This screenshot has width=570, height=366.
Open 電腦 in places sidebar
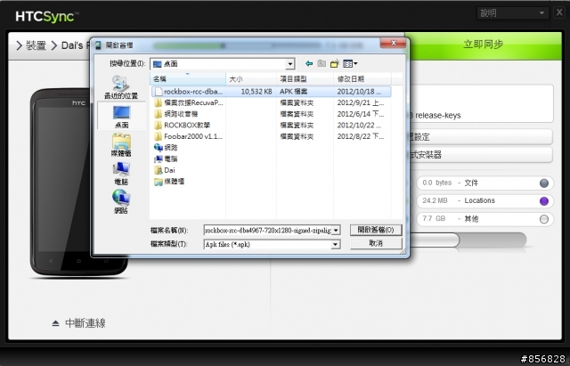[121, 174]
